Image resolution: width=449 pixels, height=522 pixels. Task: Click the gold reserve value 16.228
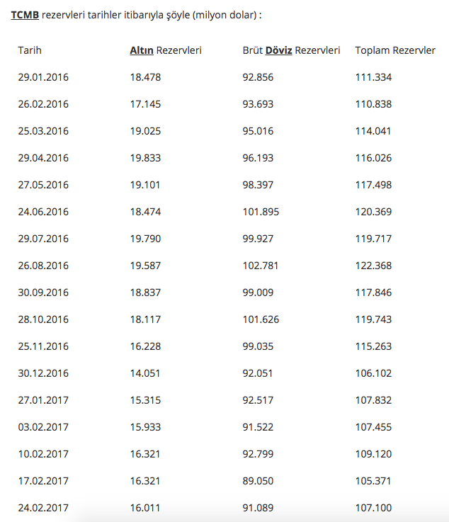145,346
